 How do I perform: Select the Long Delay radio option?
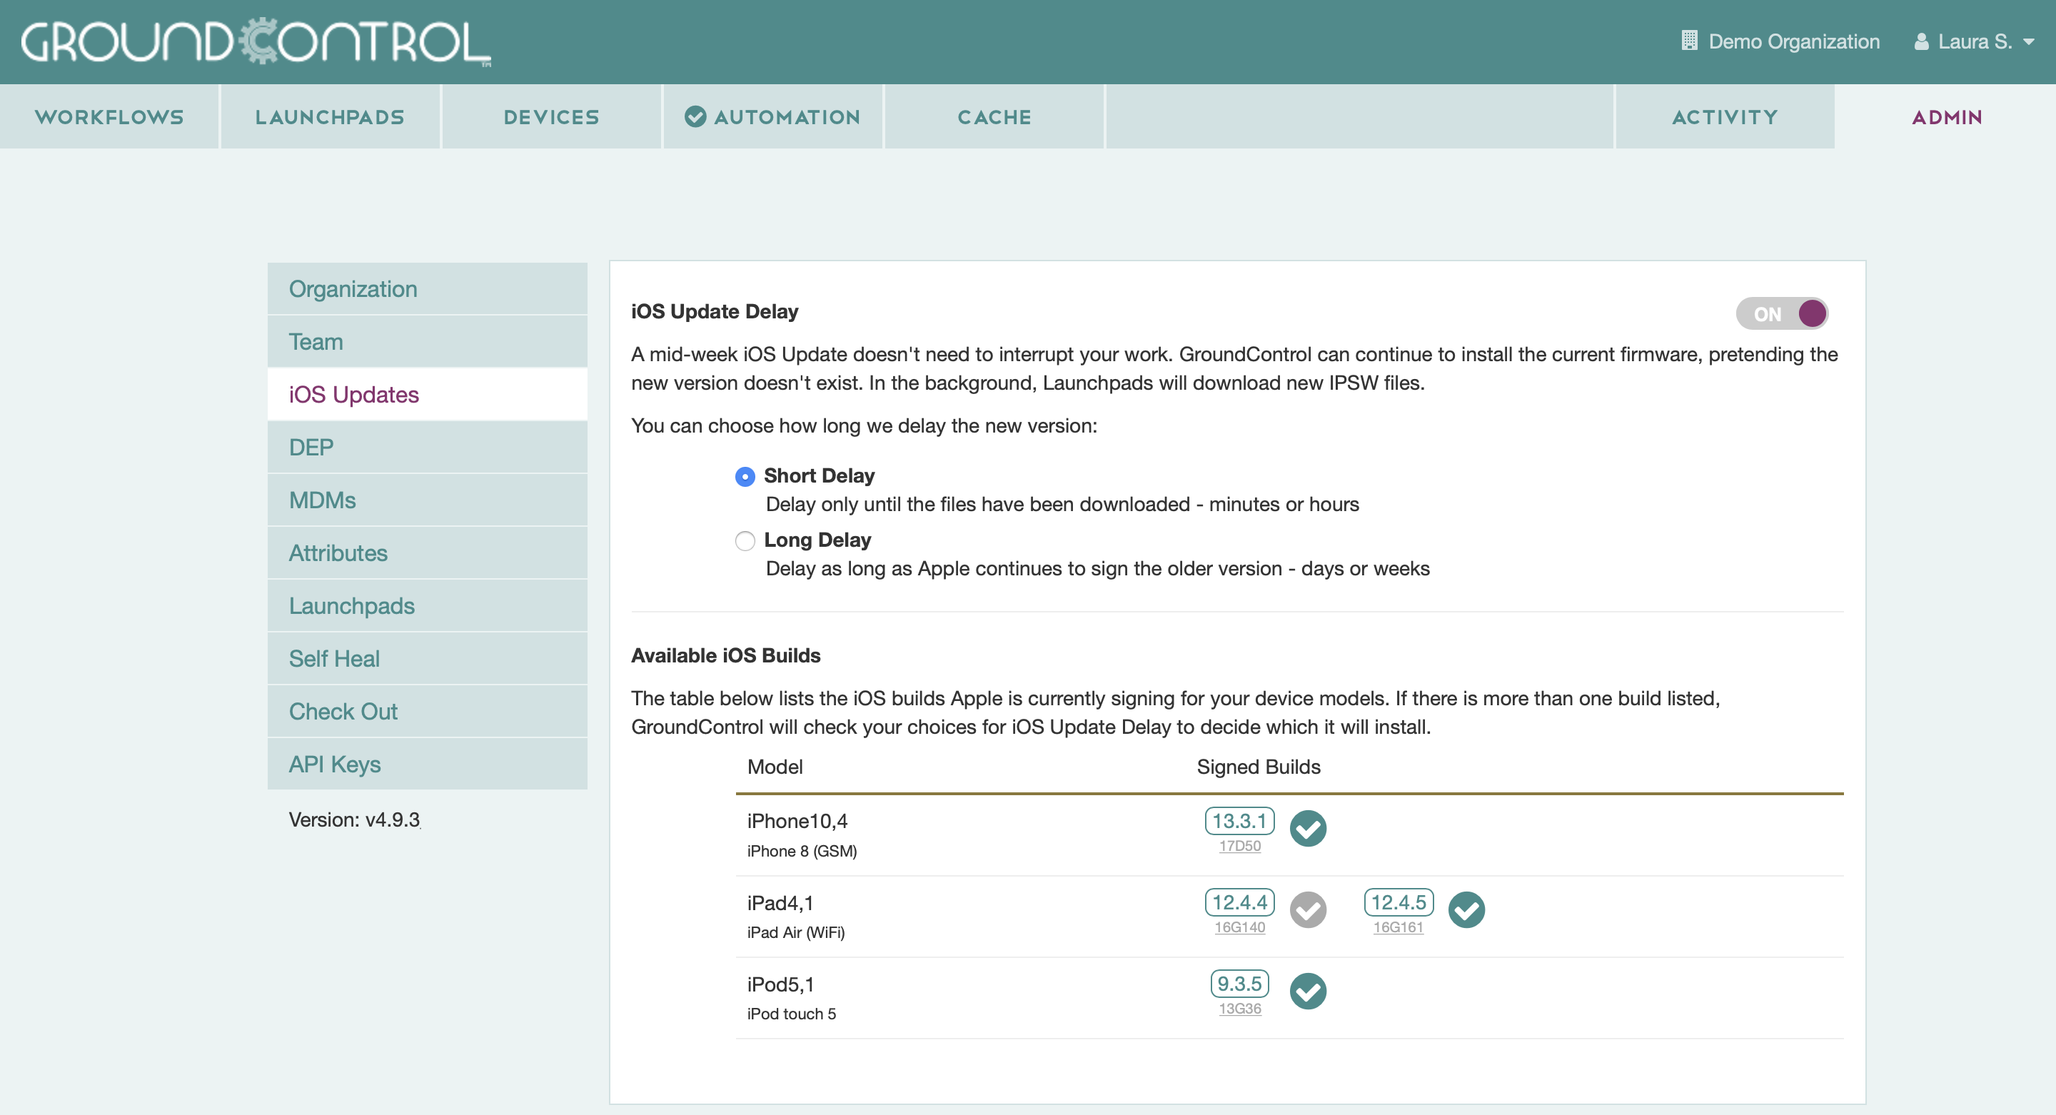(x=745, y=541)
